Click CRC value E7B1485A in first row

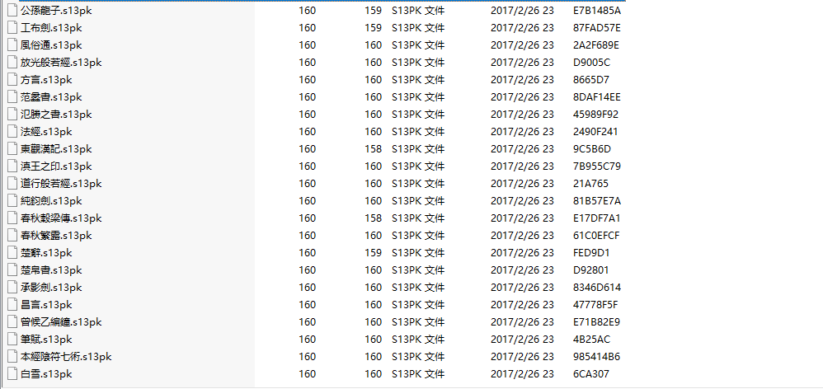596,11
